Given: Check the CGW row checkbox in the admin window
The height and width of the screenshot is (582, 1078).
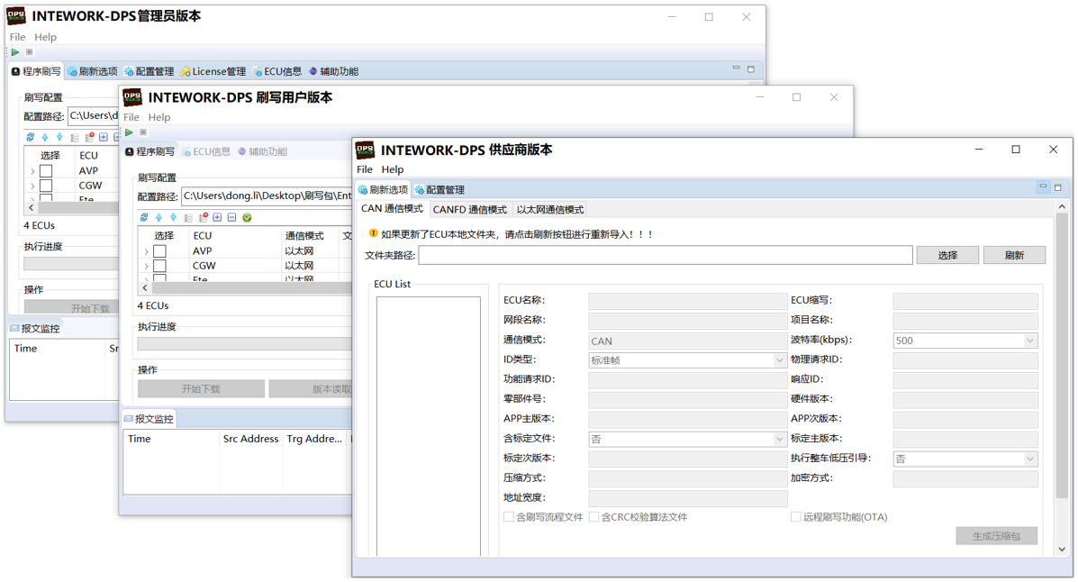Looking at the screenshot, I should pyautogui.click(x=46, y=186).
